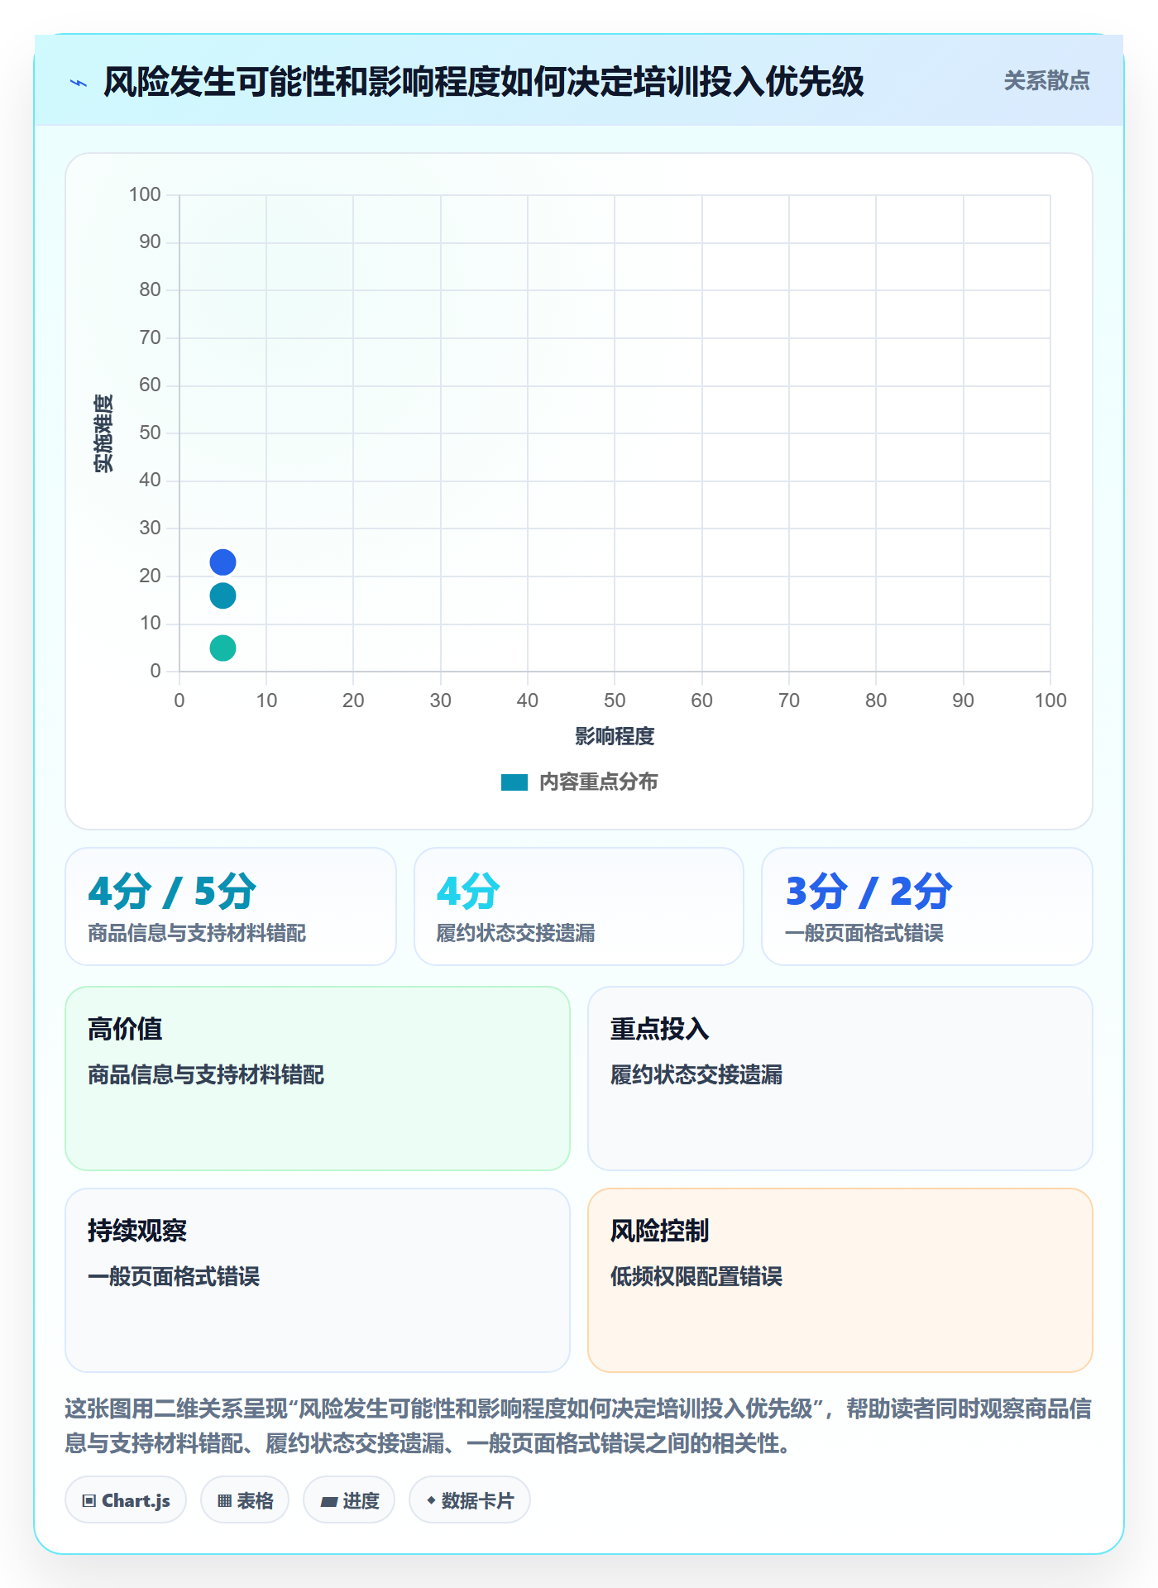Click the lightning bolt icon beside the title
Image resolution: width=1158 pixels, height=1588 pixels.
click(x=79, y=83)
